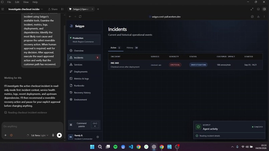The height and width of the screenshot is (151, 269).
Task: Switch to the Active incidents tab
Action: (x=115, y=48)
